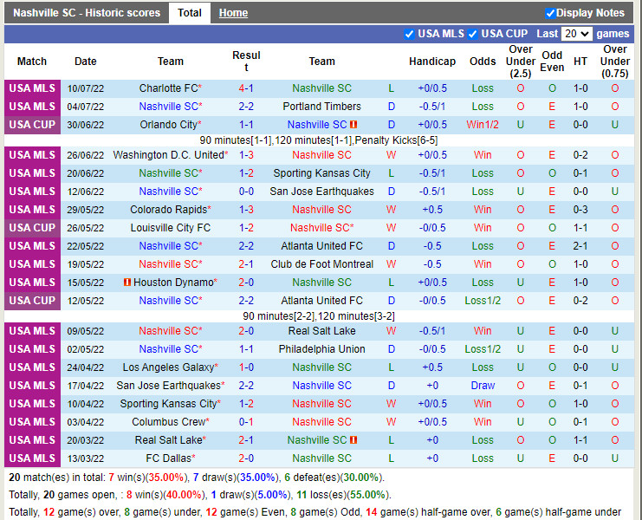642x520 pixels.
Task: Toggle the Display Notes checkbox
Action: pyautogui.click(x=550, y=13)
